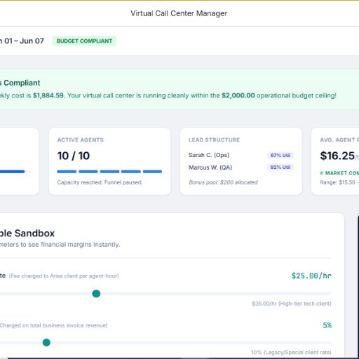Click the Sarah C. (Ops) lead name
The image size is (359, 359).
pos(209,155)
